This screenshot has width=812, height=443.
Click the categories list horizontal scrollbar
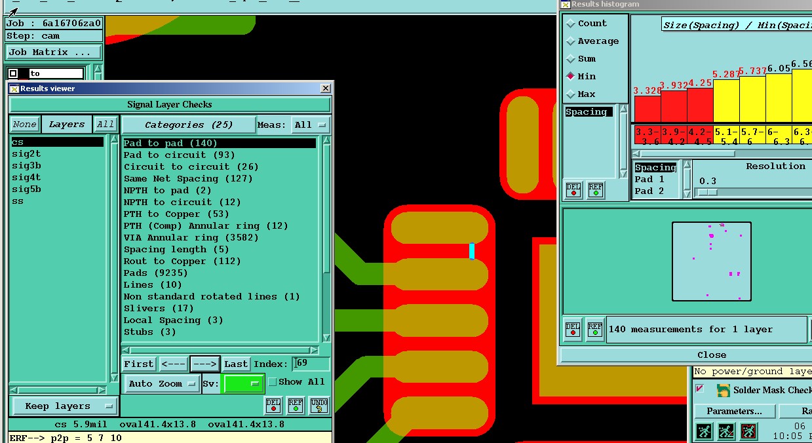[x=221, y=351]
